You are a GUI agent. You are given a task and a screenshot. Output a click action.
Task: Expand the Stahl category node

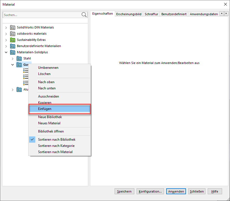tap(12, 59)
